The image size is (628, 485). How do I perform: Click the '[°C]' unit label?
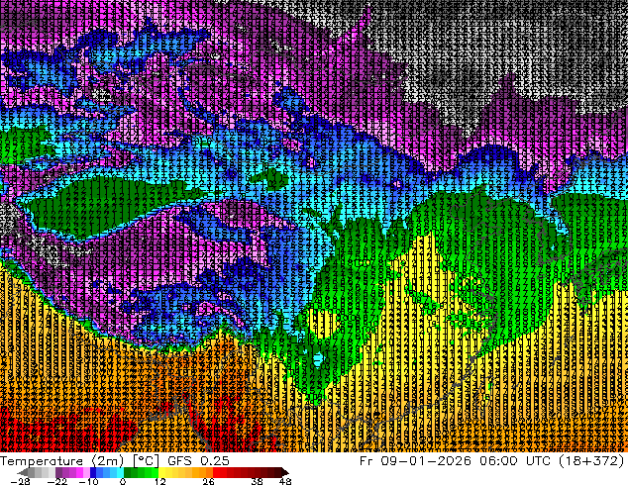[146, 461]
